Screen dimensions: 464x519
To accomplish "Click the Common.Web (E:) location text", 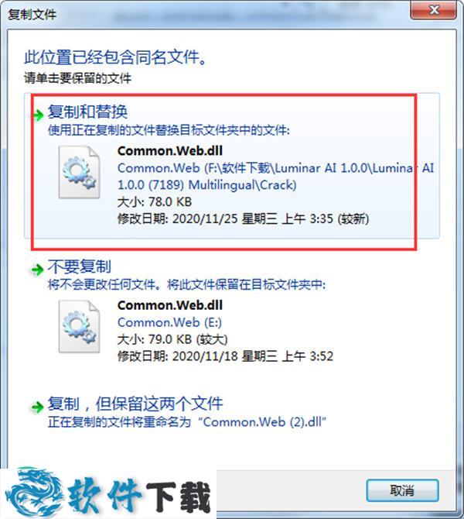I will tap(169, 322).
